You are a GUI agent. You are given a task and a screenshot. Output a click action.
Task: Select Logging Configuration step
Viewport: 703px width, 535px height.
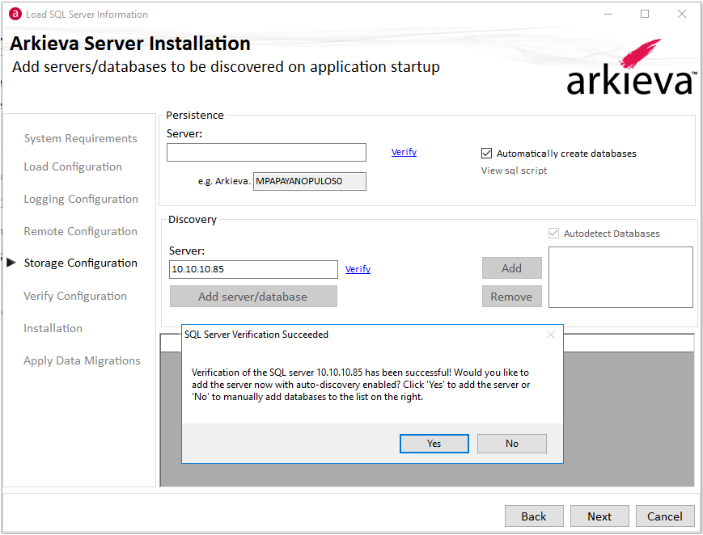(x=81, y=199)
